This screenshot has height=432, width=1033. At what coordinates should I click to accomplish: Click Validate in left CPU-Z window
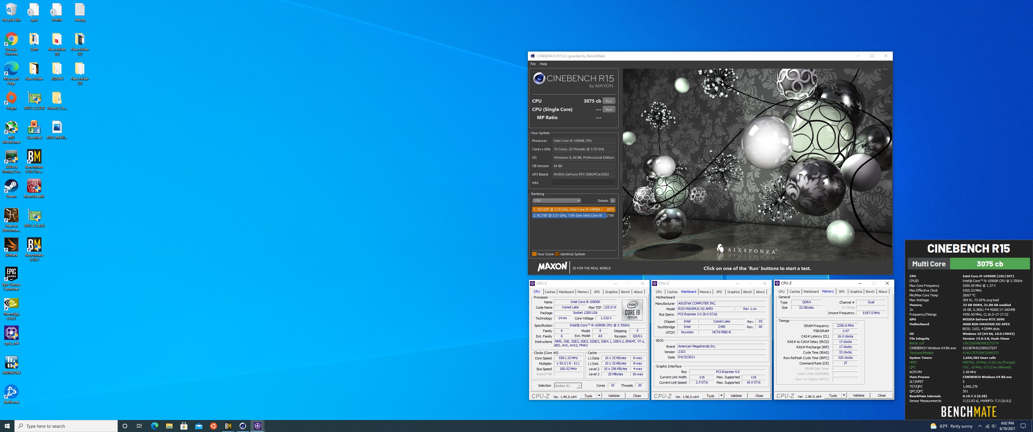tap(613, 396)
